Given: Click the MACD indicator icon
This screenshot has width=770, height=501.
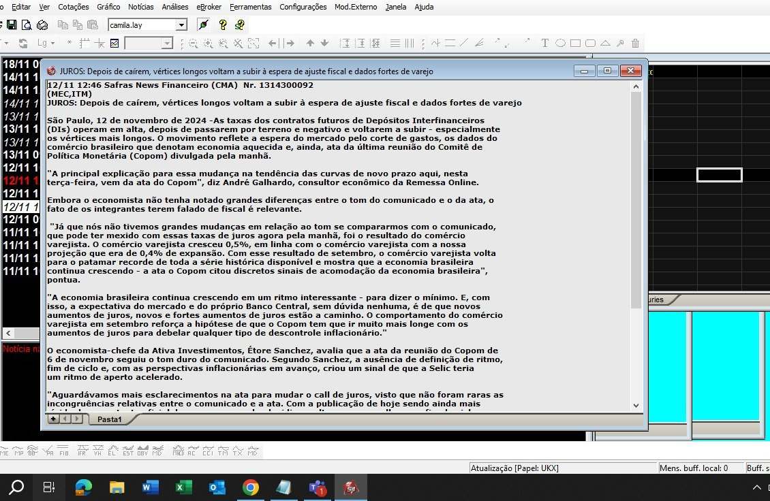Looking at the screenshot, I should [179, 452].
